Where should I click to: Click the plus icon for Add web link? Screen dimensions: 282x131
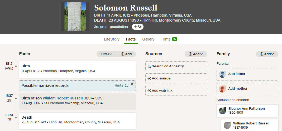click(x=149, y=91)
